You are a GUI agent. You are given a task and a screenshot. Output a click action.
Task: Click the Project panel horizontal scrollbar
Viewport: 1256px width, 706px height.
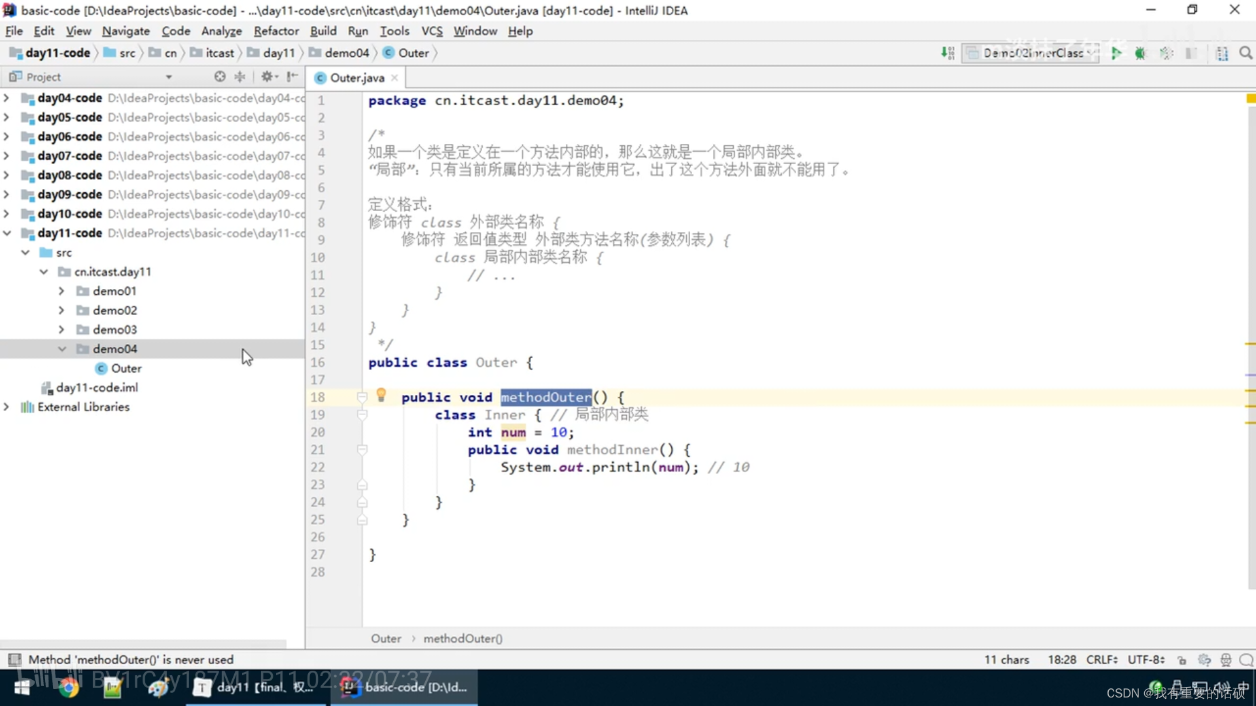pyautogui.click(x=143, y=644)
